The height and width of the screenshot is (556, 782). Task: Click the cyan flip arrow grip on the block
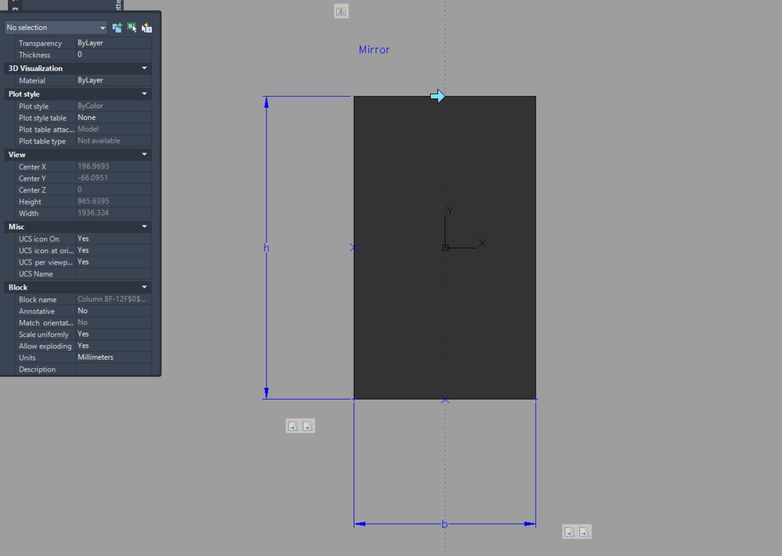coord(438,96)
